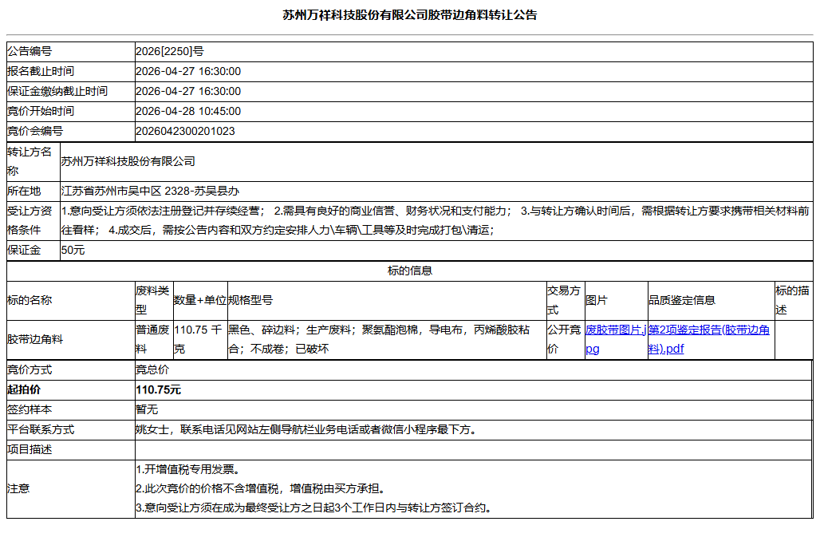Click the location 江苏省苏州市吴中区 2328-苏吴县办
The image size is (820, 553).
coord(150,191)
